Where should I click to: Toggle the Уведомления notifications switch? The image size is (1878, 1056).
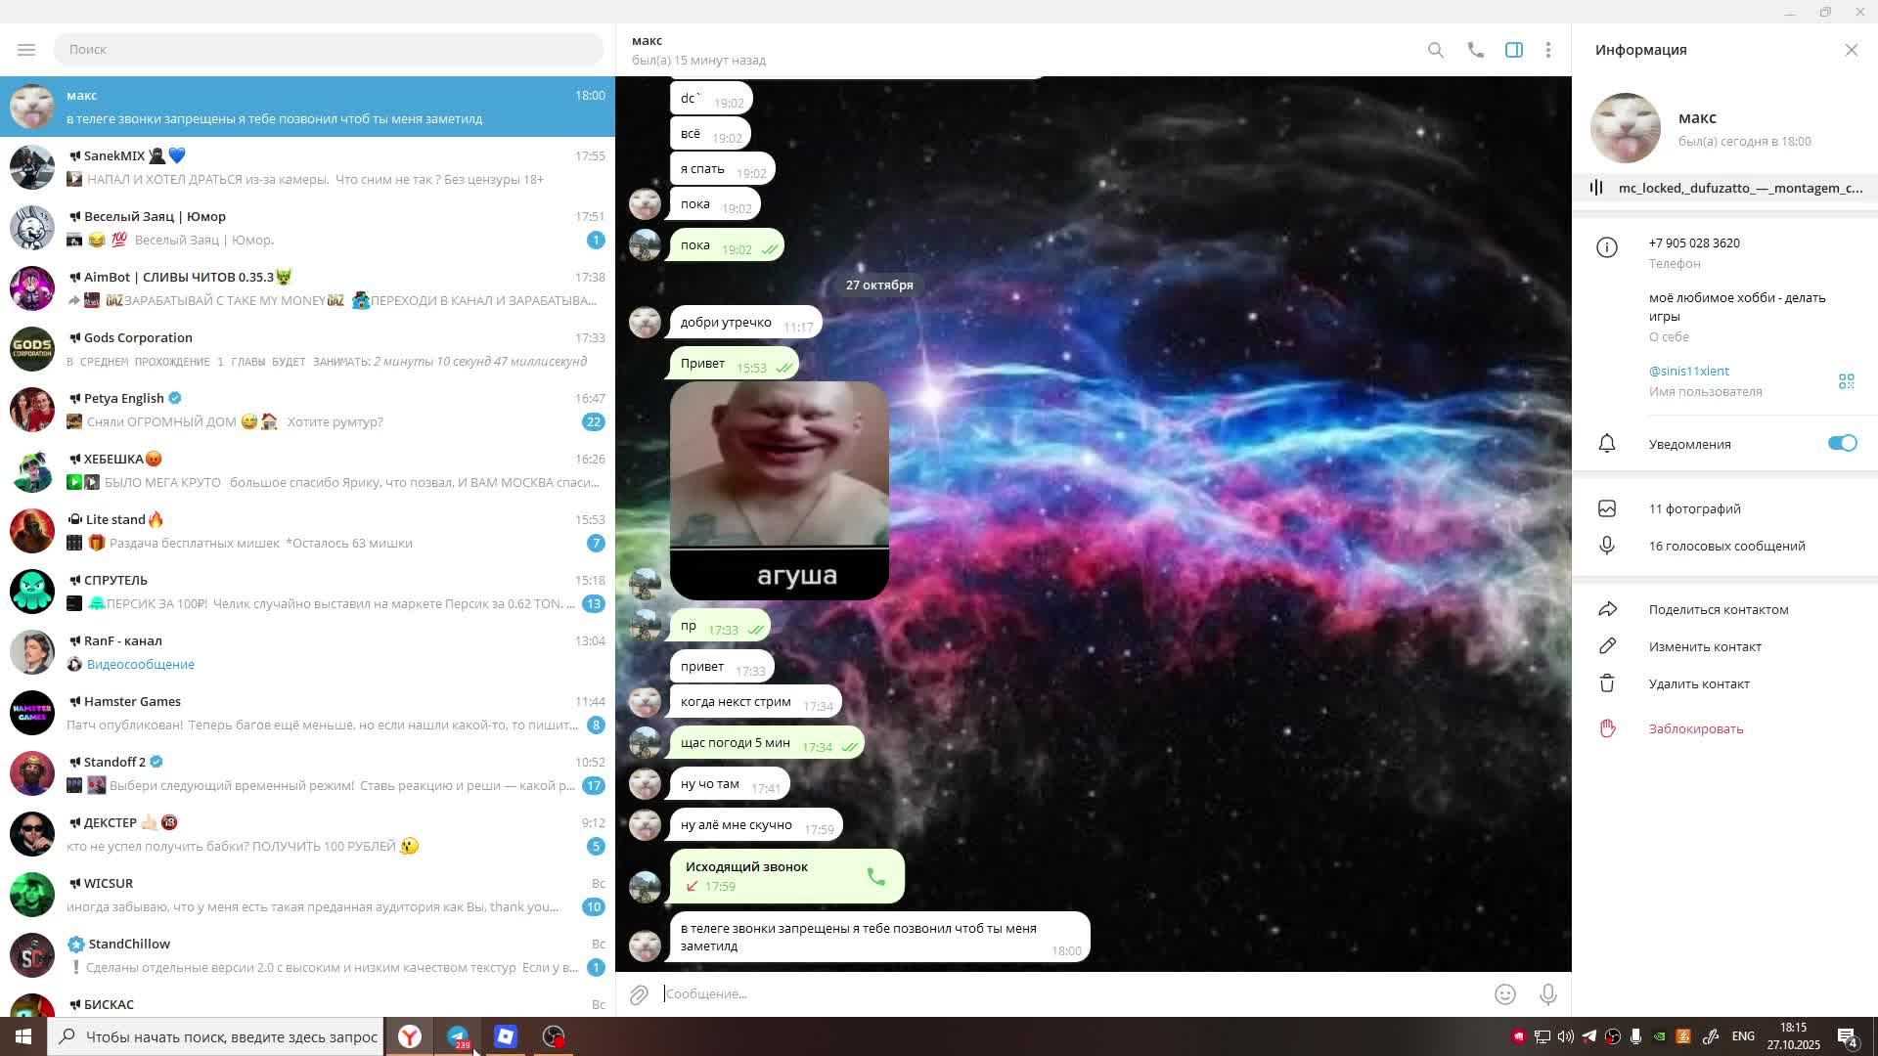tap(1841, 444)
